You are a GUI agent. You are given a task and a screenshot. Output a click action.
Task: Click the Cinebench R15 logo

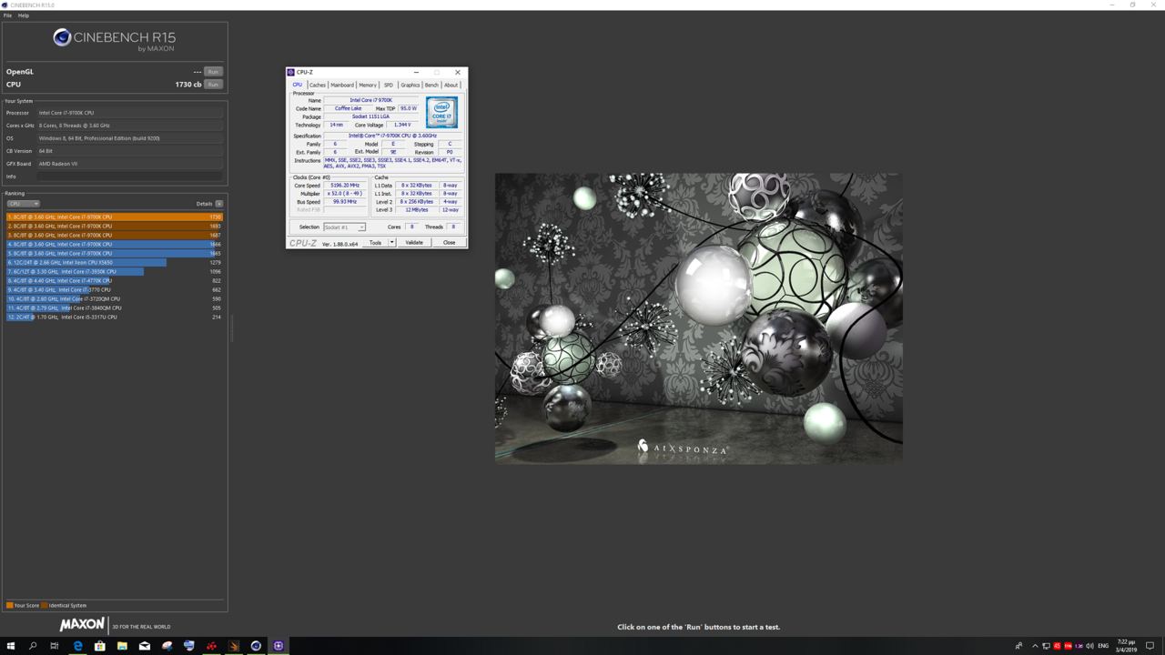click(x=114, y=39)
